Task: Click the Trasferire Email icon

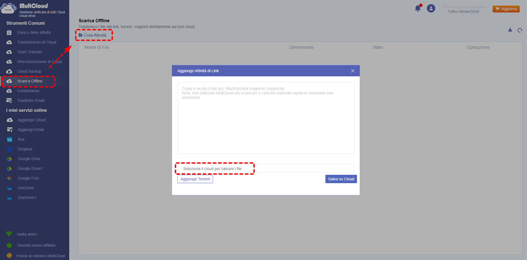Action: pyautogui.click(x=9, y=100)
